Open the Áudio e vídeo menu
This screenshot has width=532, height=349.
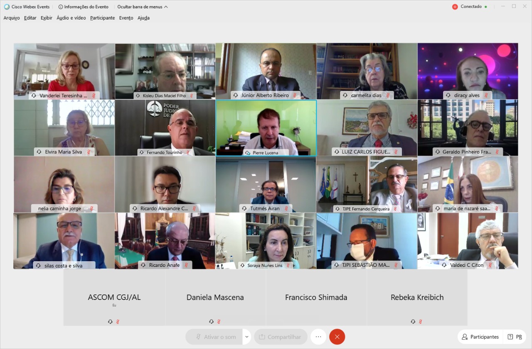click(71, 18)
